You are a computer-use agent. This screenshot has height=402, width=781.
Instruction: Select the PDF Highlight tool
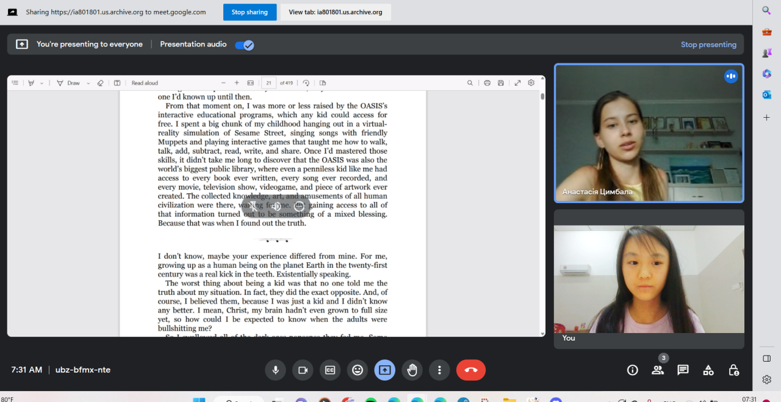[32, 83]
